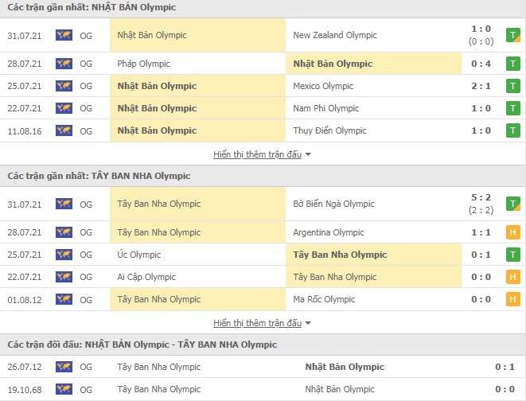The width and height of the screenshot is (526, 401).
Task: Open Argentina Olympic team link
Action: [329, 232]
